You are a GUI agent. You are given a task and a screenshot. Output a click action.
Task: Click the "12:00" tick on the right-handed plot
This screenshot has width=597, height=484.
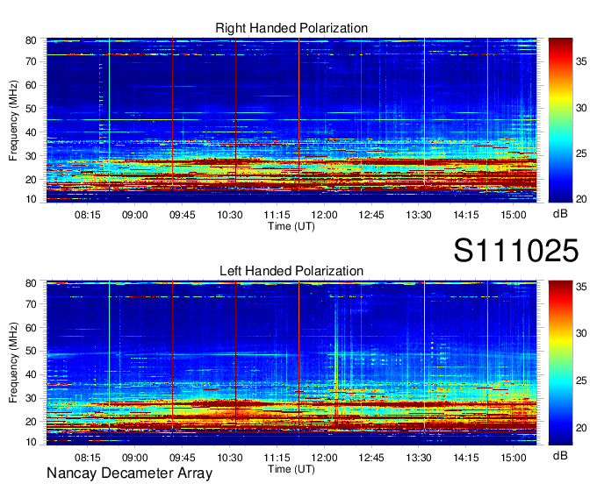point(324,215)
